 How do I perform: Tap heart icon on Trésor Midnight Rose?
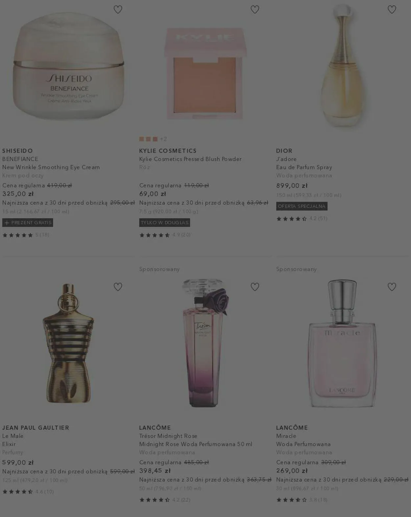tap(255, 287)
